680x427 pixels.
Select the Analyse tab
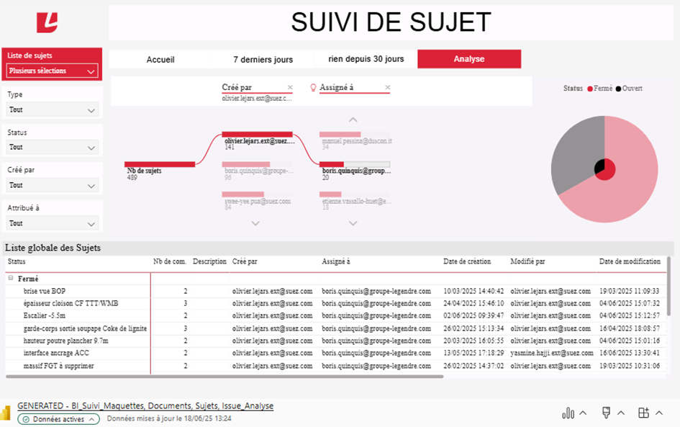point(469,59)
